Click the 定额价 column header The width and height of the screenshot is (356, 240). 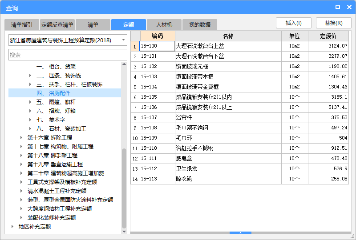(328, 36)
